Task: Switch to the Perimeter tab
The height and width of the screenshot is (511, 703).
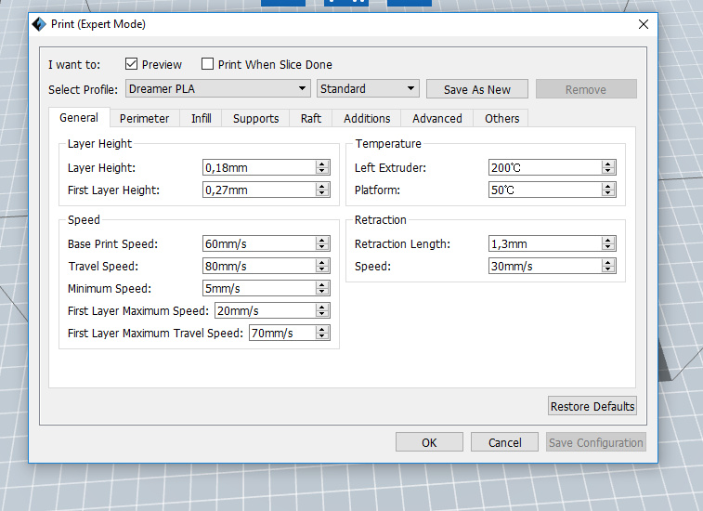Action: click(x=144, y=118)
